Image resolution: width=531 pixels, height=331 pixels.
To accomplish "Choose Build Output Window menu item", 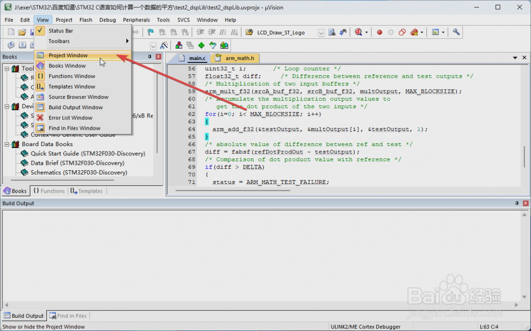I will [82, 107].
